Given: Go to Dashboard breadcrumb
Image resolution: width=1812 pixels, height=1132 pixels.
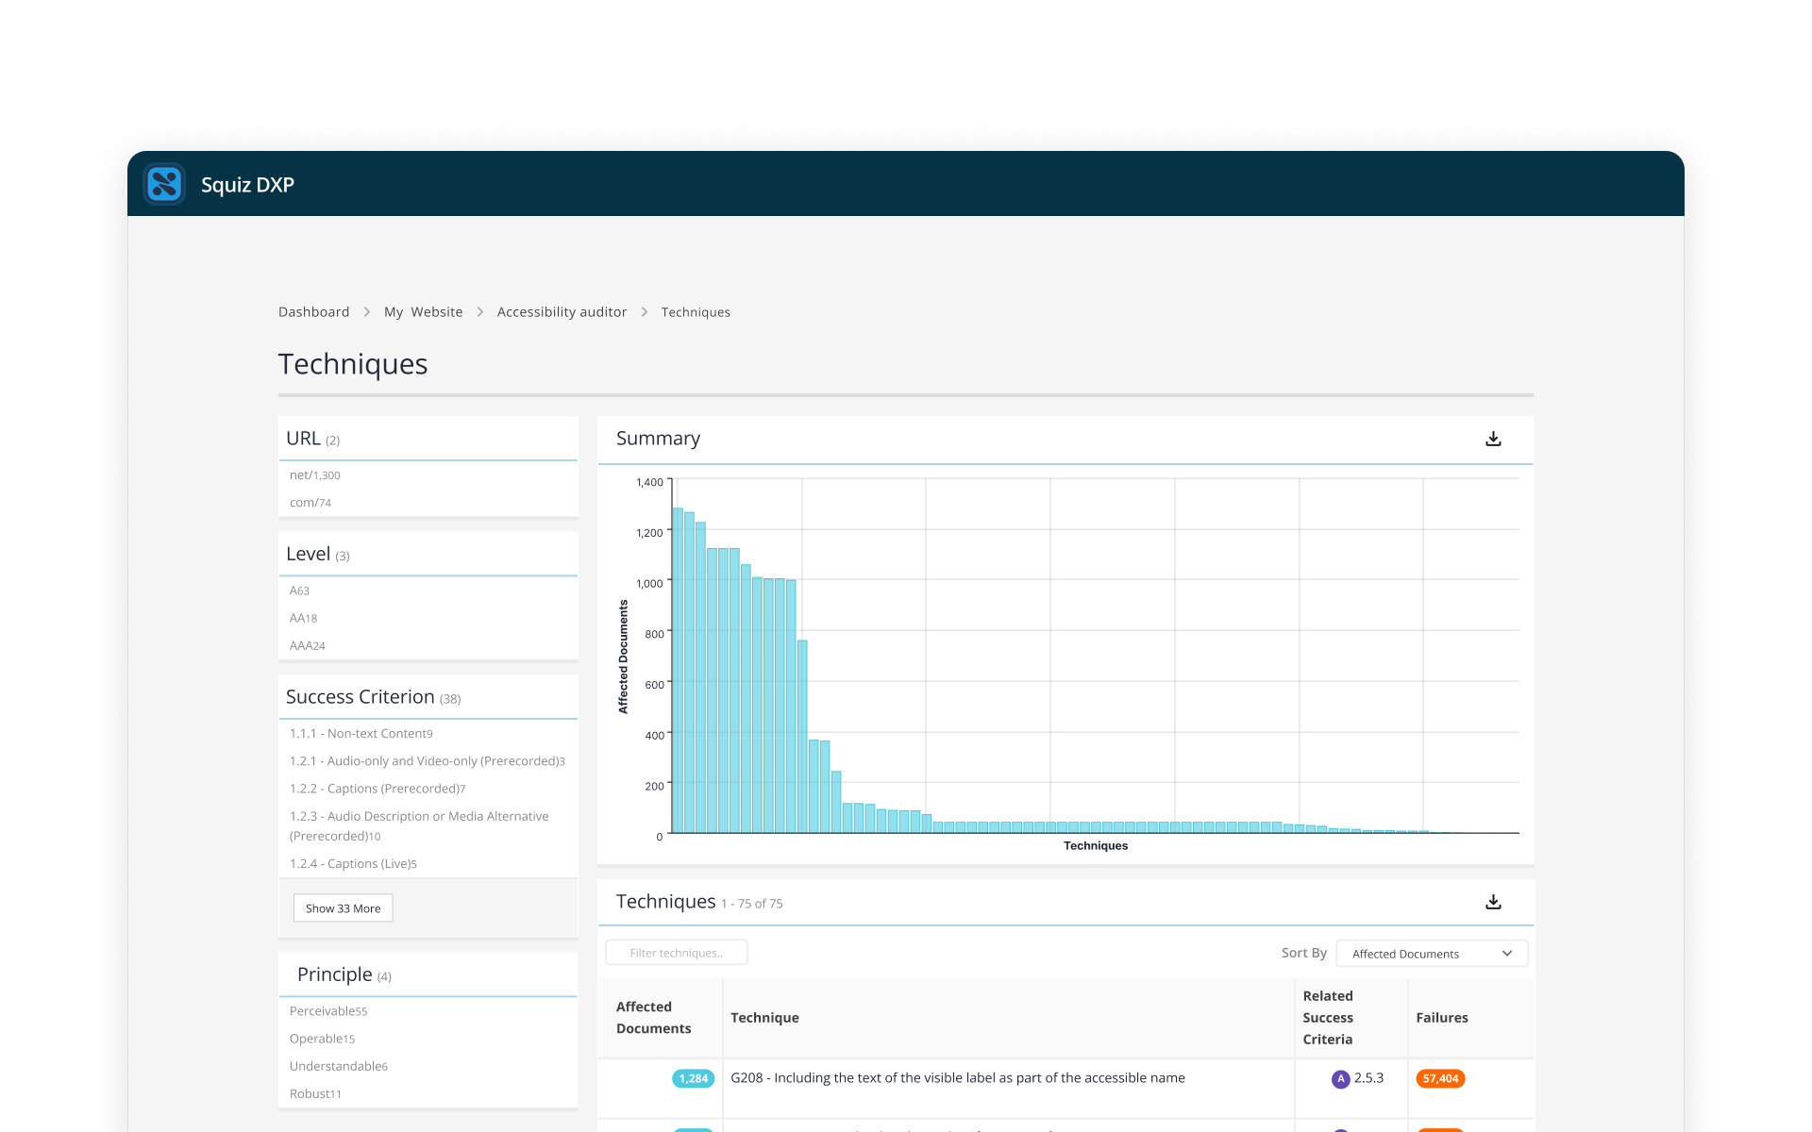Looking at the screenshot, I should [313, 312].
